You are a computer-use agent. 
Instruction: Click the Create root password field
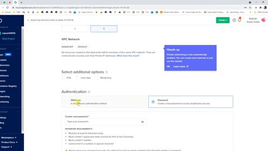pos(106,122)
